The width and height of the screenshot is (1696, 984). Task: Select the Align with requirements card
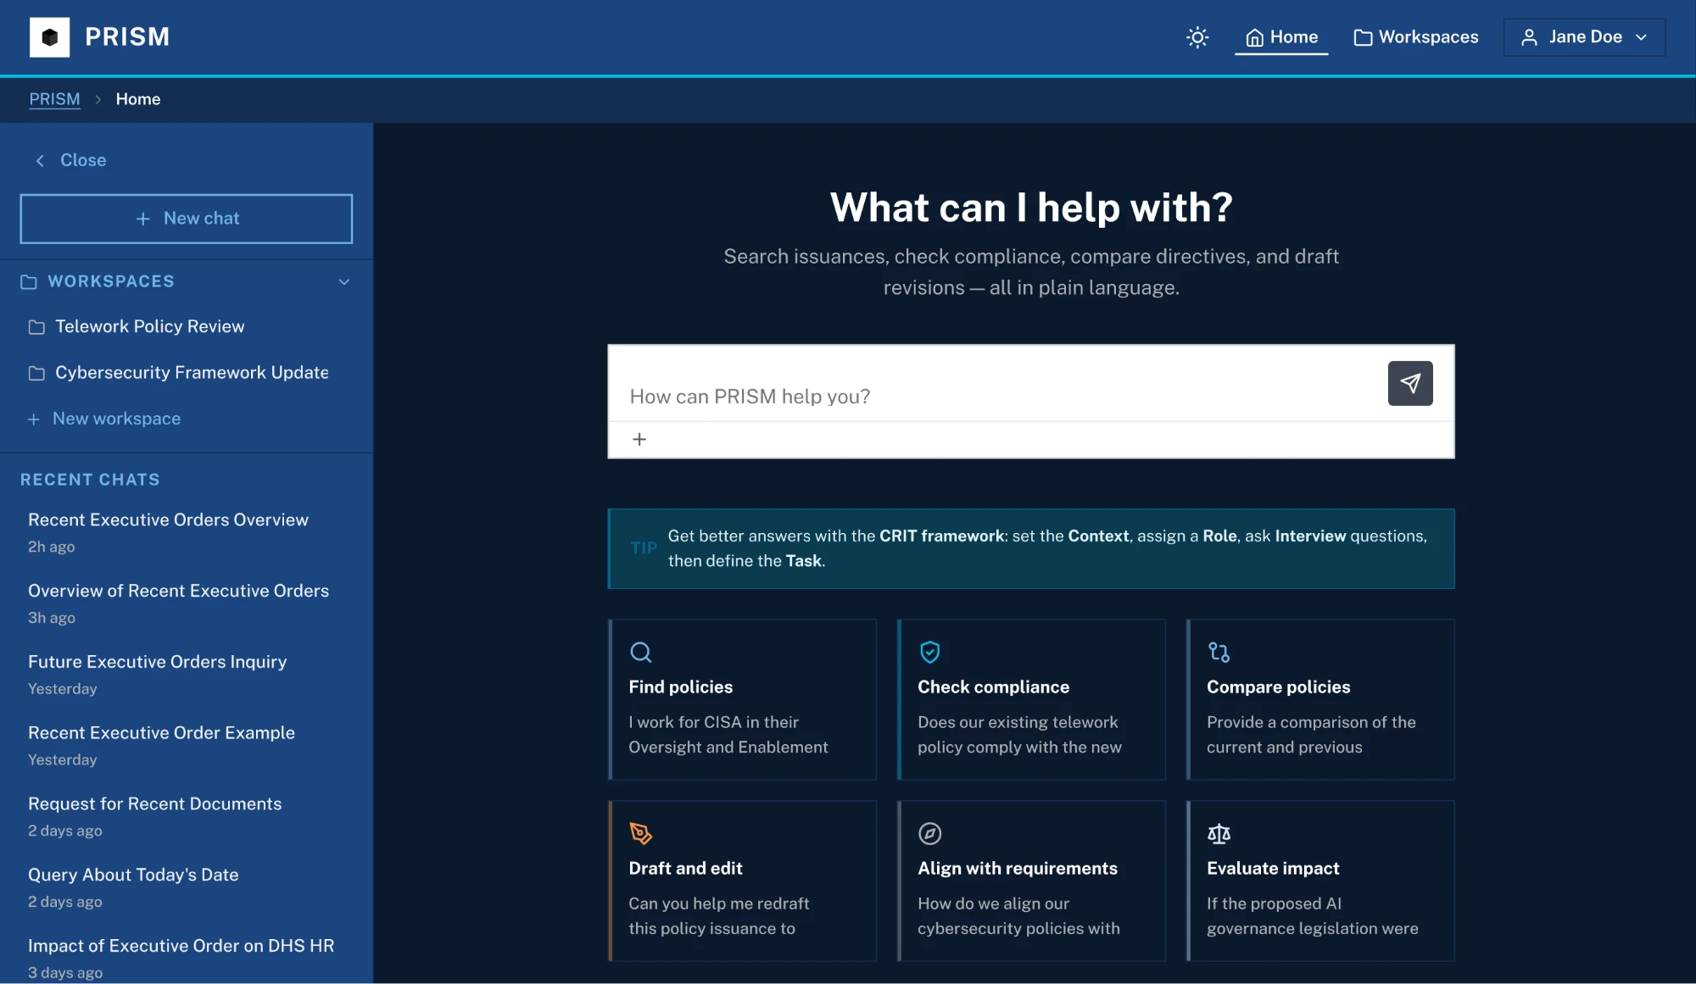click(1031, 881)
